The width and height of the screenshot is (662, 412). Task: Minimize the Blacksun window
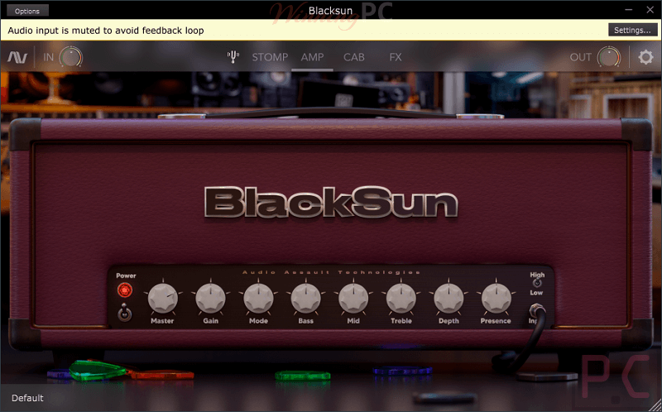pyautogui.click(x=629, y=10)
